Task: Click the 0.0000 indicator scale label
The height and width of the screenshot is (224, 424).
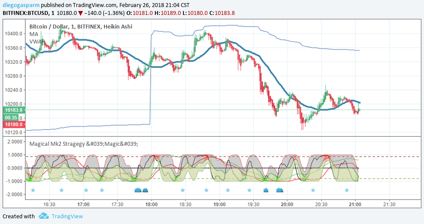Action: 14,168
